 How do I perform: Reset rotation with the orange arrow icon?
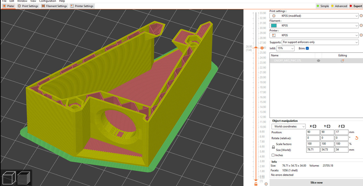point(356,138)
